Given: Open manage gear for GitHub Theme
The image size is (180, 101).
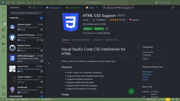Looking at the screenshot, I should (x=42, y=50).
